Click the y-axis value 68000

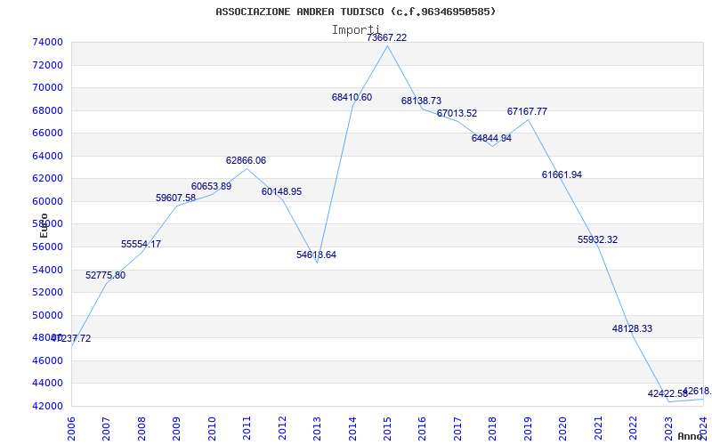pos(47,110)
